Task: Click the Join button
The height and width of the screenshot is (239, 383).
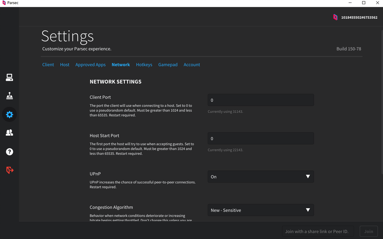Action: (369, 231)
